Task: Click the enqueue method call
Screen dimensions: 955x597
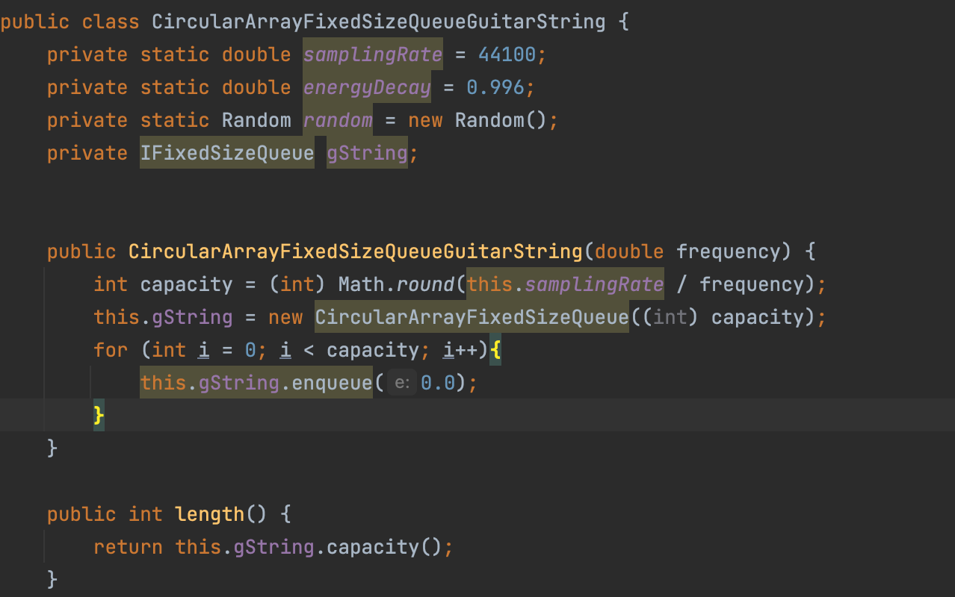Action: 332,383
